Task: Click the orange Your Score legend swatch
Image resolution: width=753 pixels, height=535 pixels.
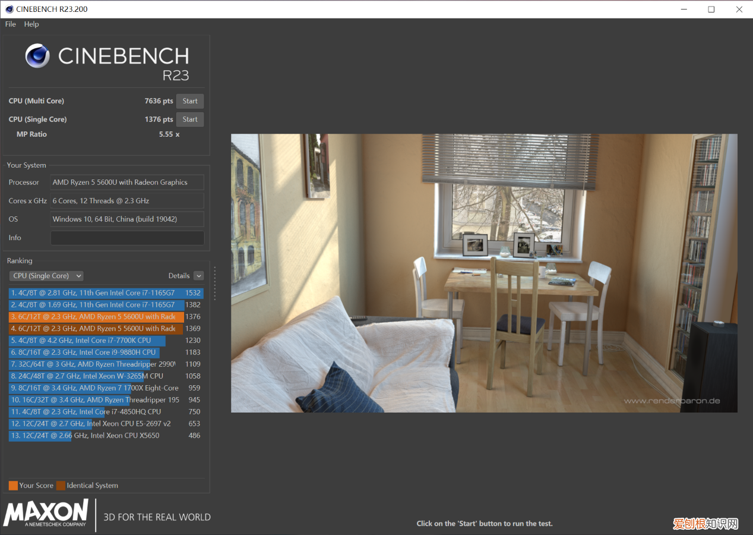Action: 13,486
